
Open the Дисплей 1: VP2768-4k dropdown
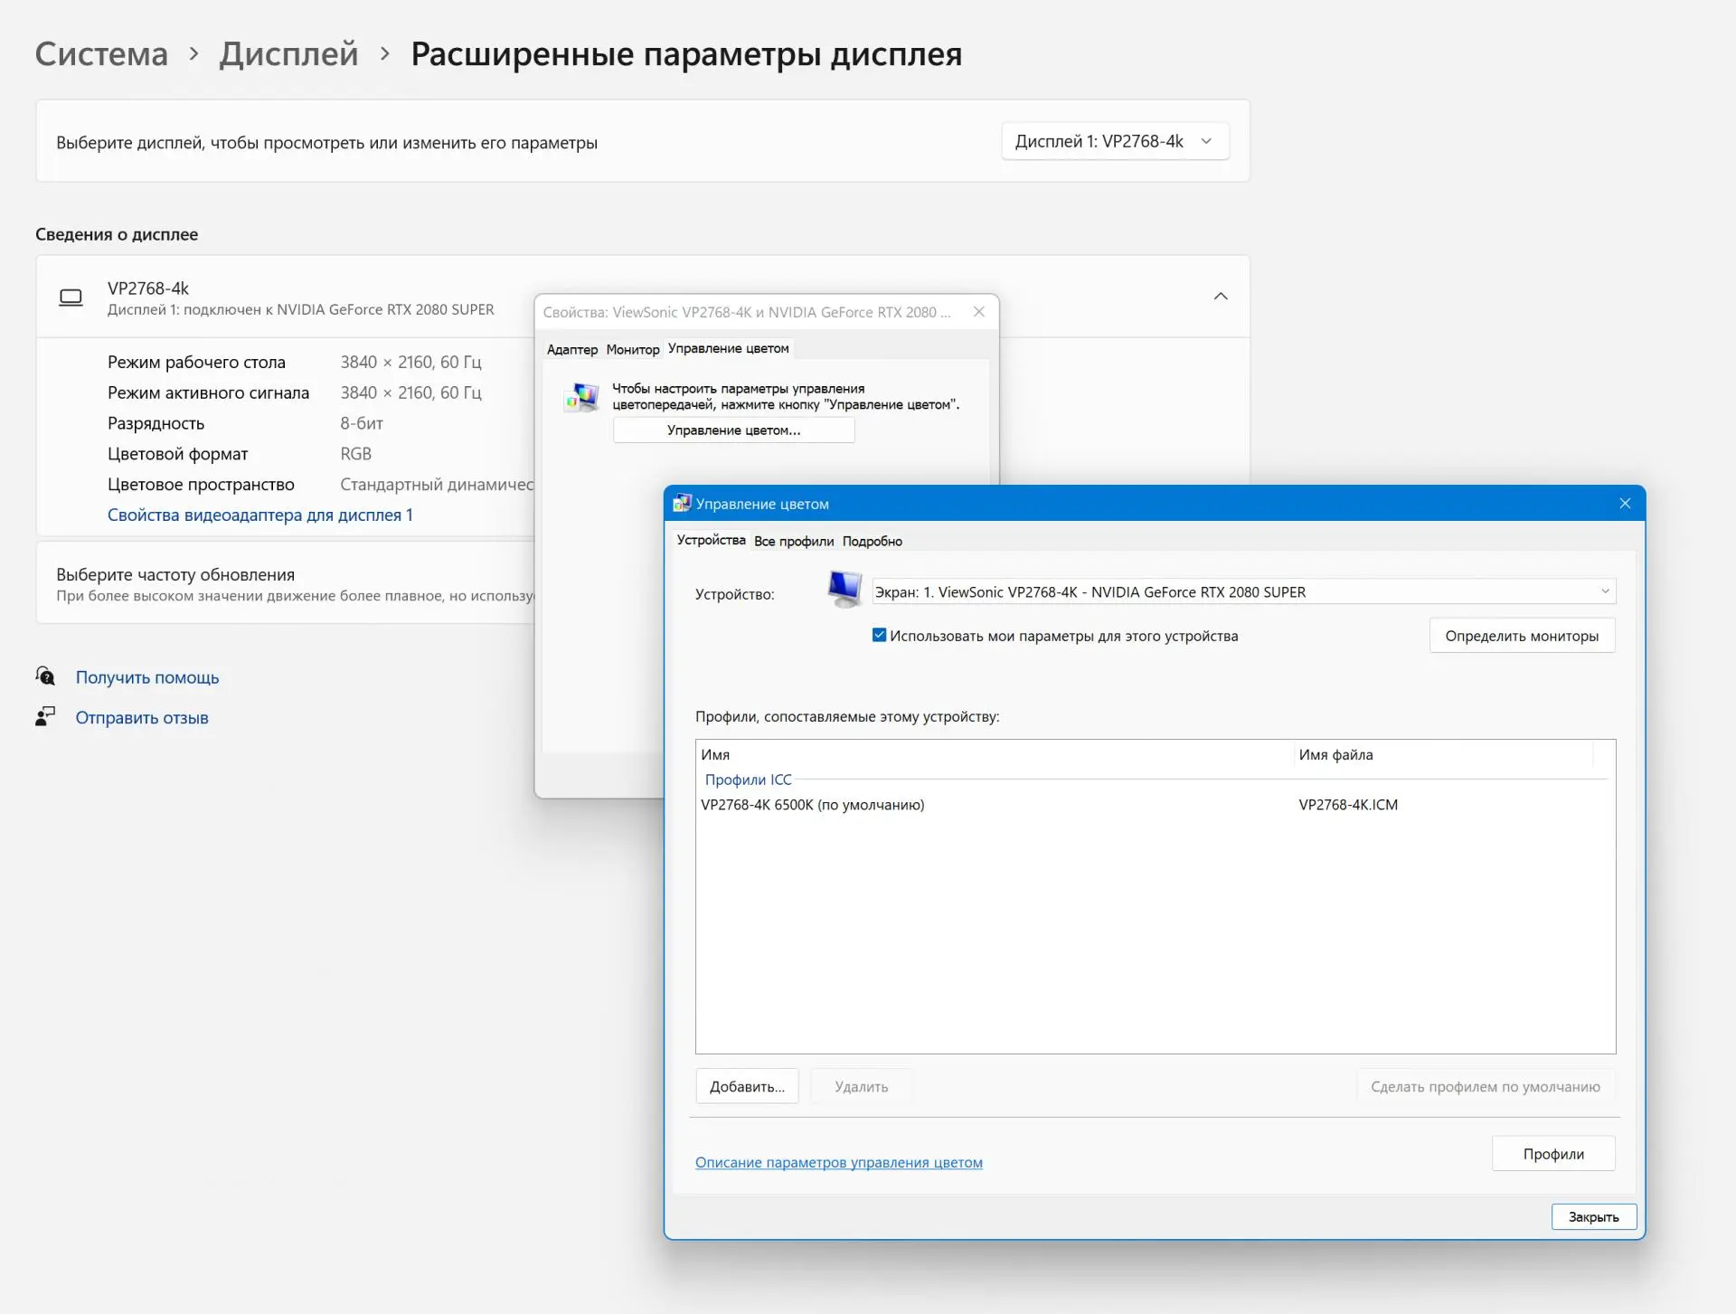tap(1115, 141)
